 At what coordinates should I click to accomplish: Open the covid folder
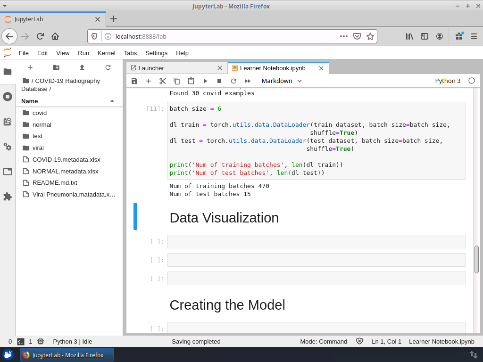tap(40, 113)
